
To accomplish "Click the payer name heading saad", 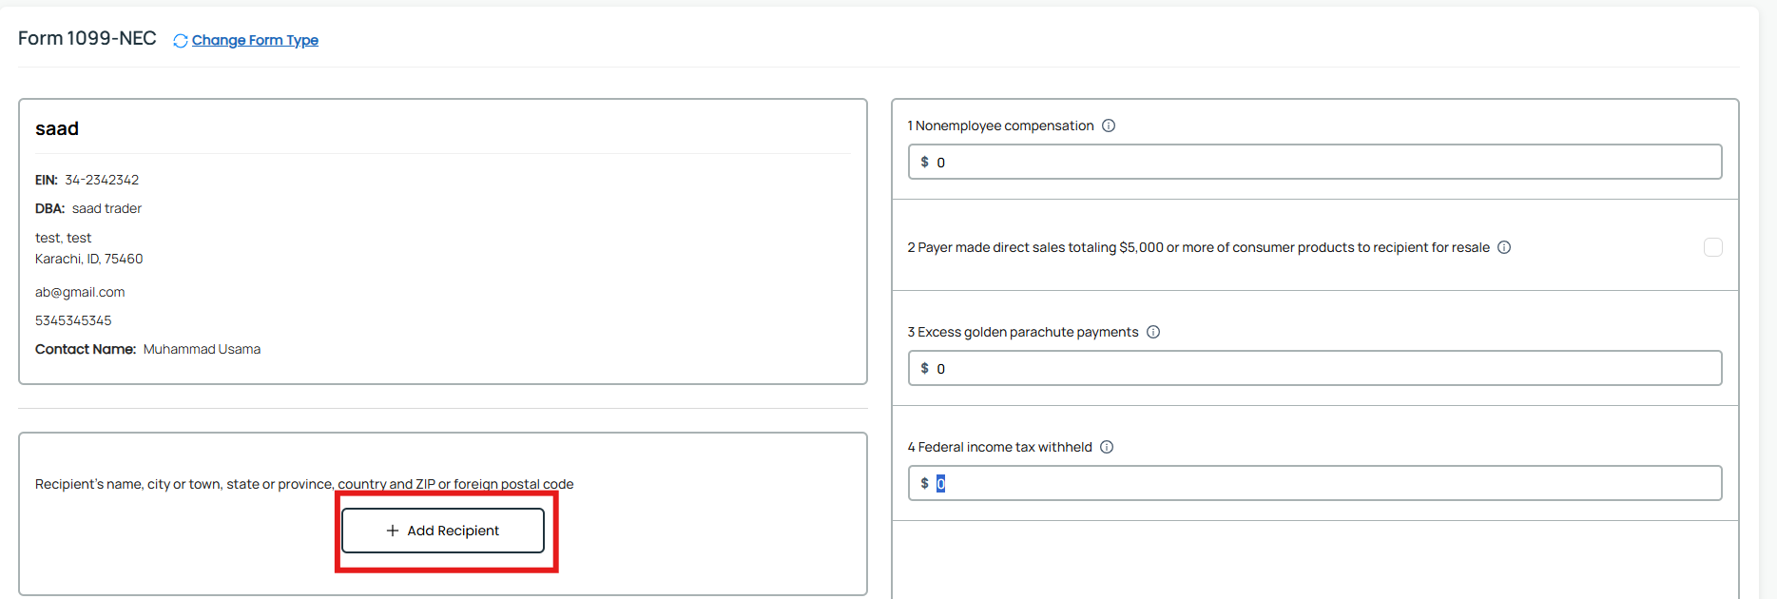I will 57,128.
